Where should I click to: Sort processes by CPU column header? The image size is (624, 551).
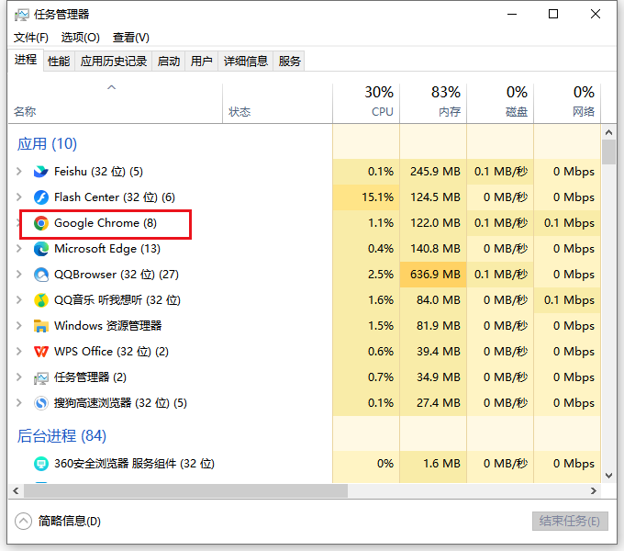tap(366, 103)
